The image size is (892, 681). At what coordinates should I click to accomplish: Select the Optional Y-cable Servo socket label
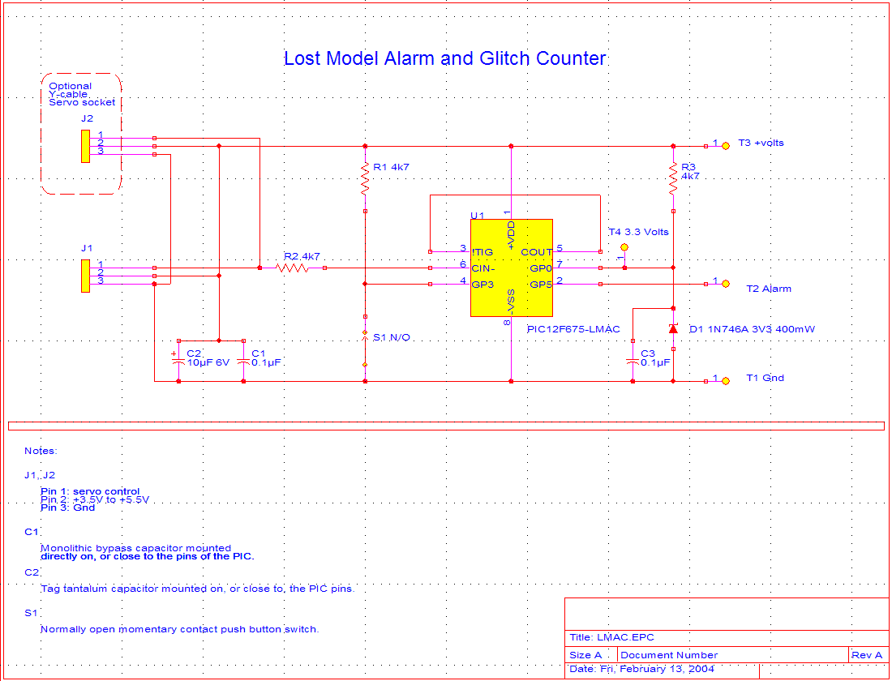tap(81, 94)
